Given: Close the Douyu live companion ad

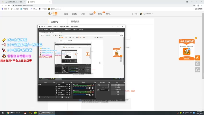Looking at the screenshot, I should (x=196, y=38).
